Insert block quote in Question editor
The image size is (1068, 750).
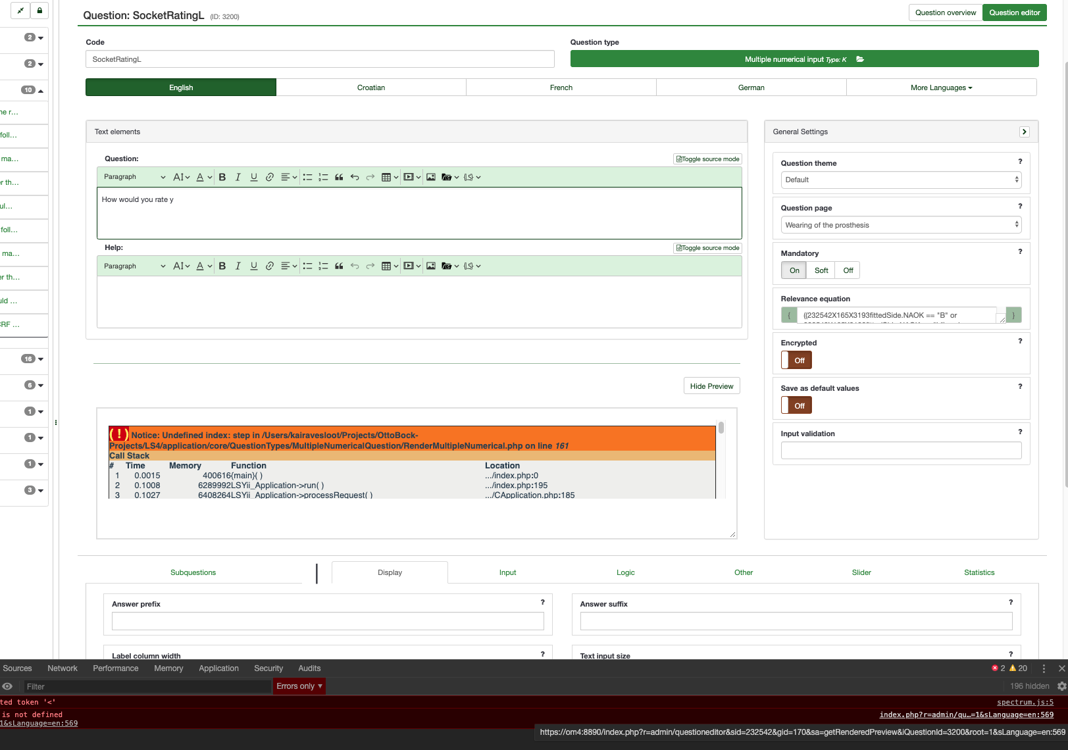(339, 177)
